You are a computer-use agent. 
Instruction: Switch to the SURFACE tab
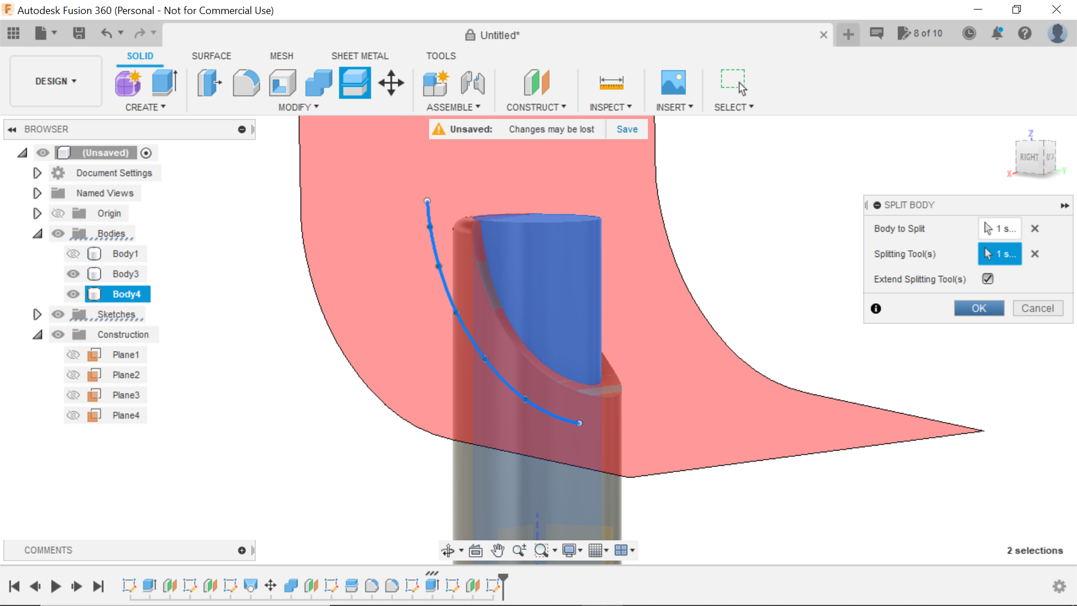tap(211, 56)
